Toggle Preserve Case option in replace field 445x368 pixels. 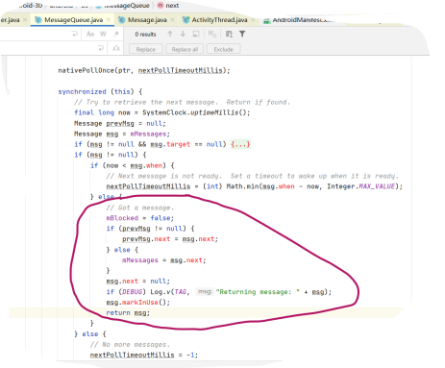(116, 48)
